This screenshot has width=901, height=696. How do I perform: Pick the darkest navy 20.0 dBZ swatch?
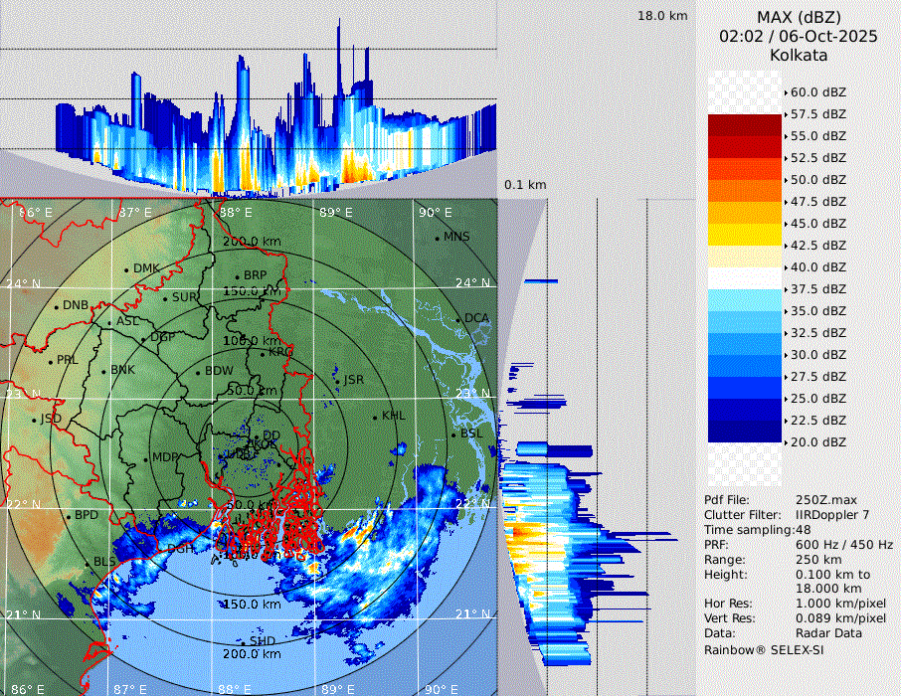(x=744, y=432)
